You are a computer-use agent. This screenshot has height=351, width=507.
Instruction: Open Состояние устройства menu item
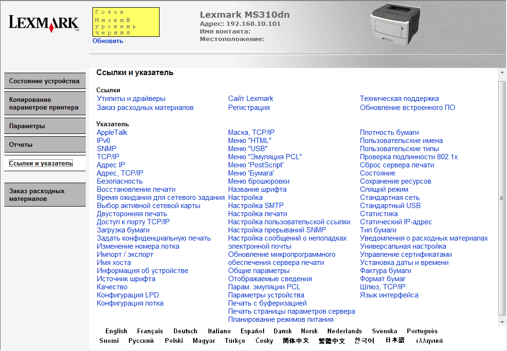(x=45, y=81)
